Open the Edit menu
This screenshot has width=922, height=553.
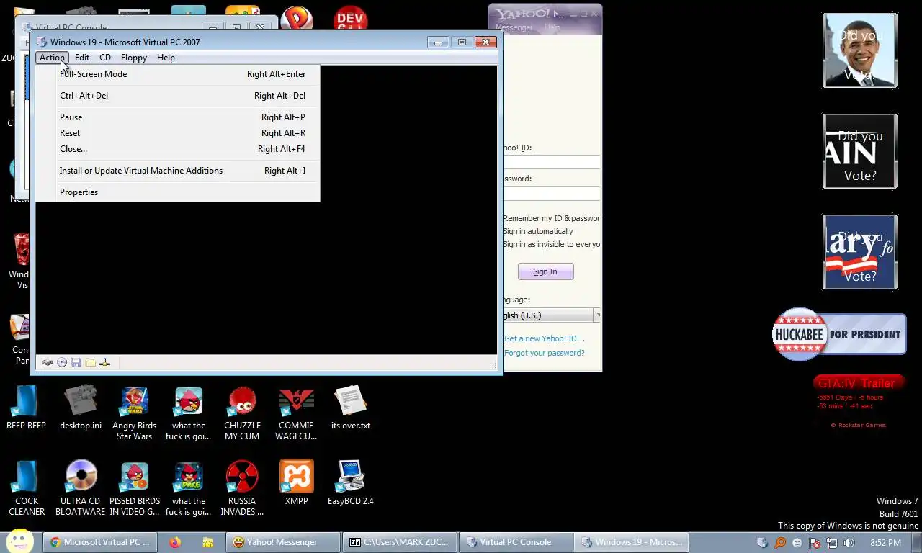click(82, 58)
